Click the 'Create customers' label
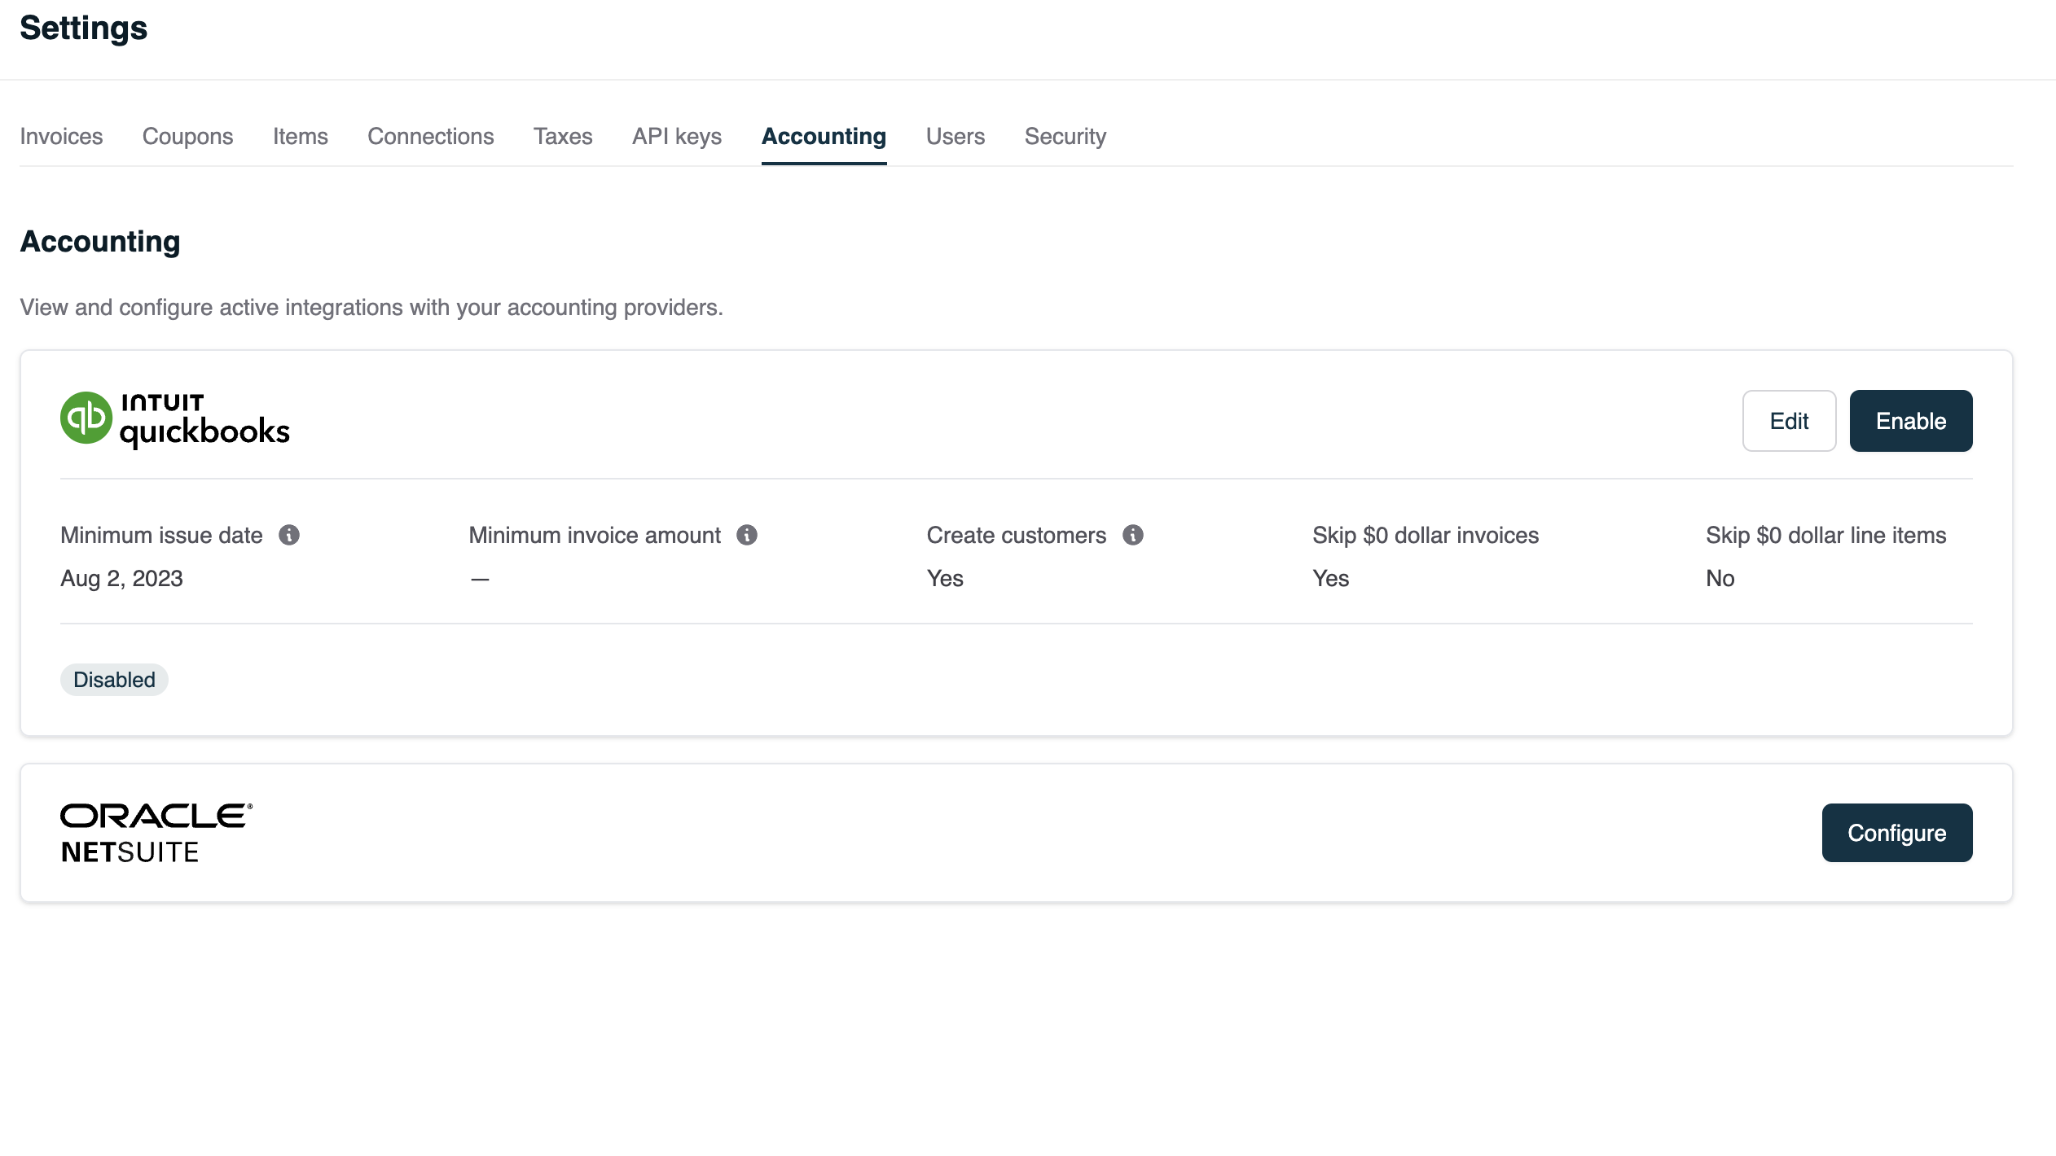Image resolution: width=2056 pixels, height=1156 pixels. pyautogui.click(x=1017, y=535)
